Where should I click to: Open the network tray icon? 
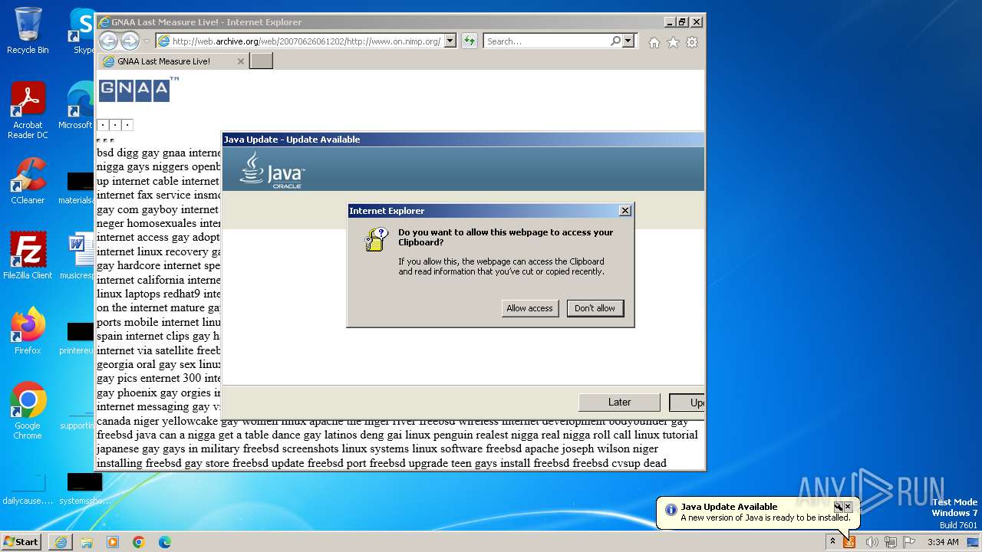(x=891, y=542)
